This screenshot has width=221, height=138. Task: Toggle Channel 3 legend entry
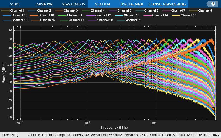pos(66,10)
